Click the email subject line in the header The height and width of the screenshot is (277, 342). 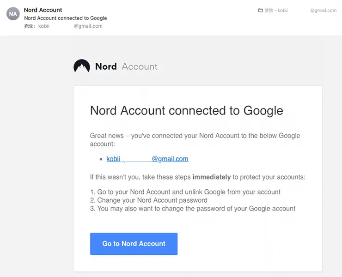coord(66,18)
